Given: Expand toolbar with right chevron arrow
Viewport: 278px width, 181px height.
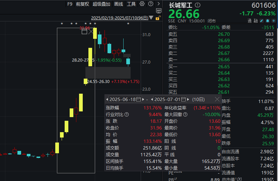Looking at the screenshot, I should pos(159,4).
